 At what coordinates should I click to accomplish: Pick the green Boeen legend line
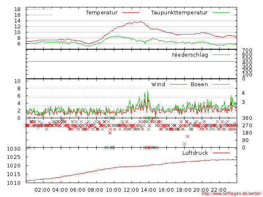[221, 84]
